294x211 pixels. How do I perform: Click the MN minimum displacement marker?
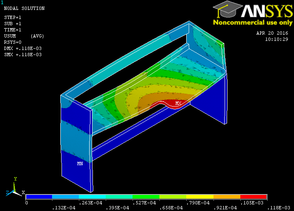80,164
